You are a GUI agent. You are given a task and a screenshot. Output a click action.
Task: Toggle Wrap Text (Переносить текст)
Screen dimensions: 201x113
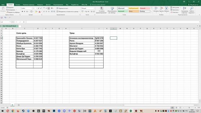point(62,8)
